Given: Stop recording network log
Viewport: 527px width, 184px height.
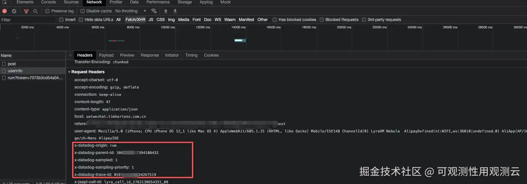Looking at the screenshot, I should pos(5,11).
